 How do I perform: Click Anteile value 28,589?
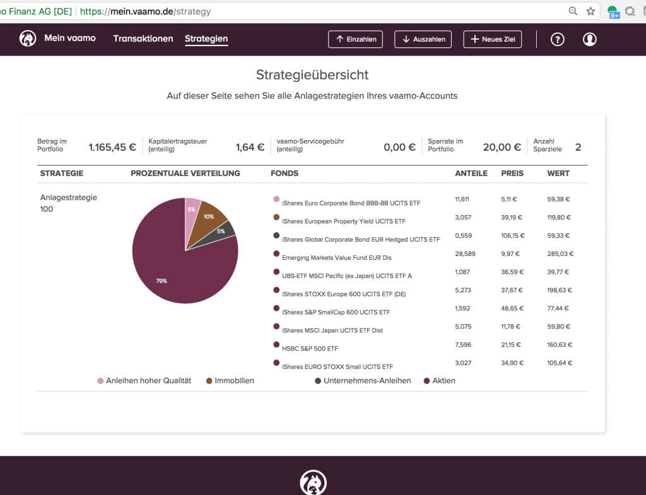[x=465, y=253]
